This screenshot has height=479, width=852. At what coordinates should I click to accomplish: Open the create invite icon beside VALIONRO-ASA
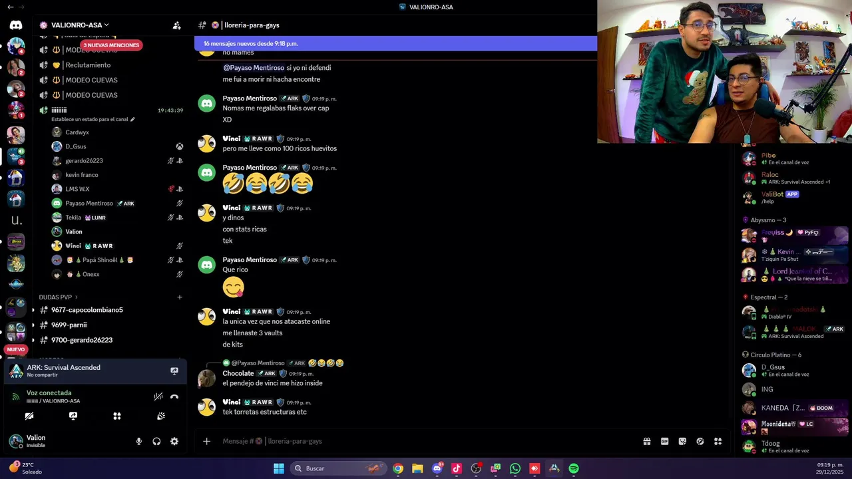(176, 25)
